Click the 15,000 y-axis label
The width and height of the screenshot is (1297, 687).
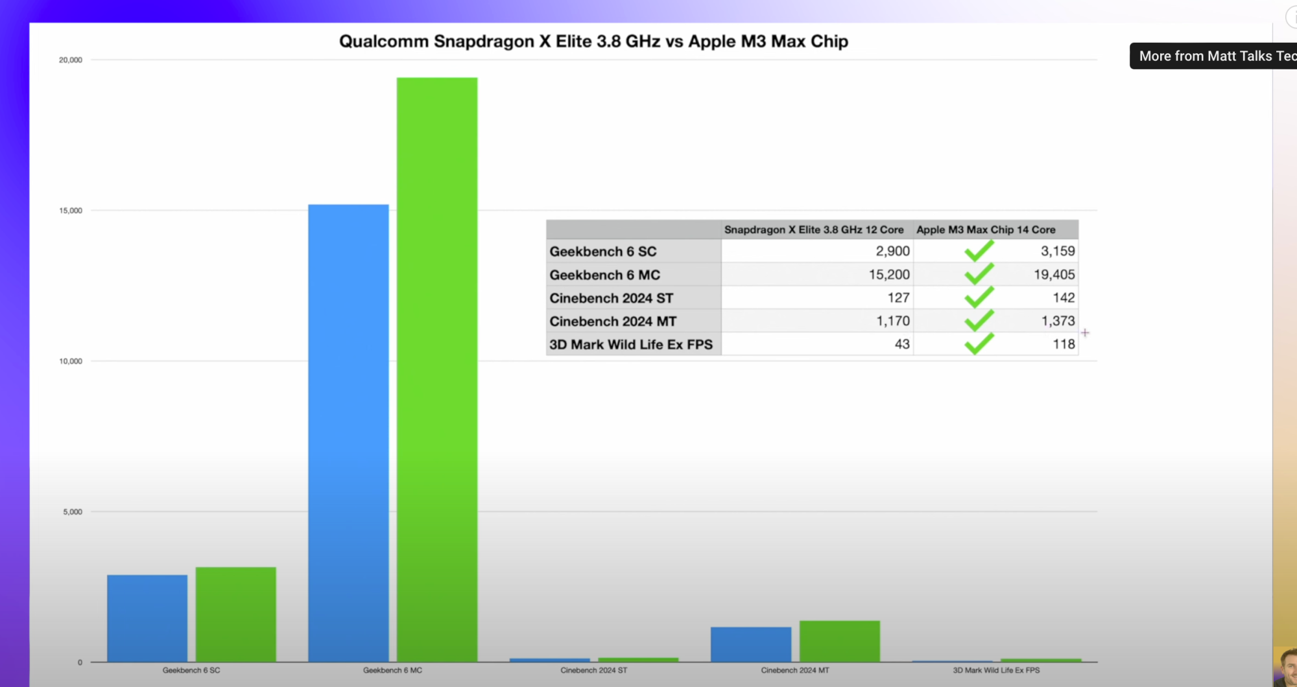[71, 211]
